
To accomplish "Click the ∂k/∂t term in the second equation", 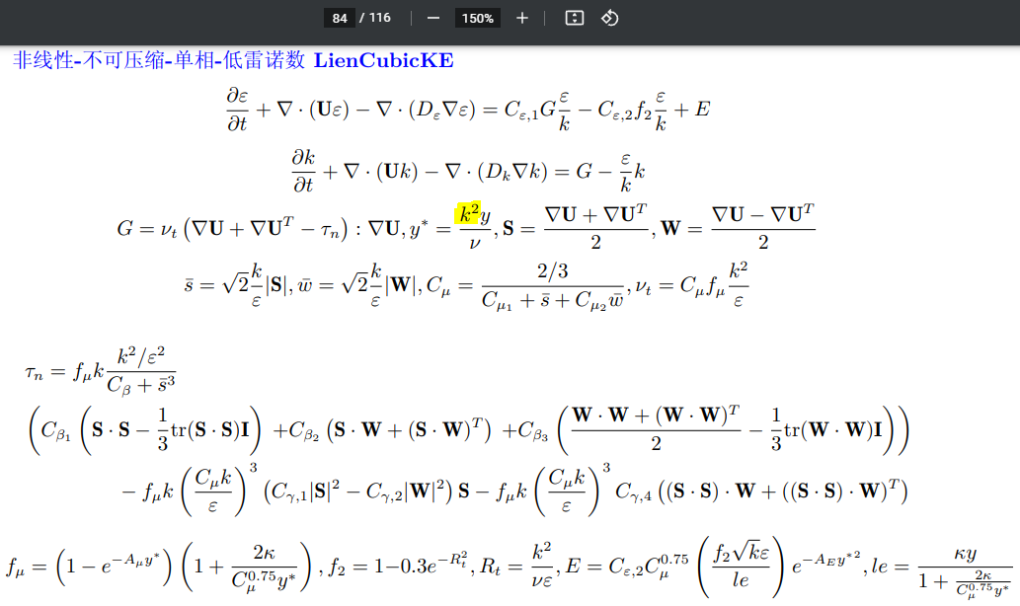I will (303, 172).
